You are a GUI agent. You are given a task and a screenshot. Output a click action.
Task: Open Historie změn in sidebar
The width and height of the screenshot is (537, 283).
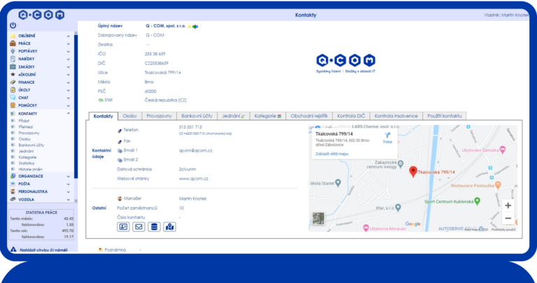[x=31, y=169]
